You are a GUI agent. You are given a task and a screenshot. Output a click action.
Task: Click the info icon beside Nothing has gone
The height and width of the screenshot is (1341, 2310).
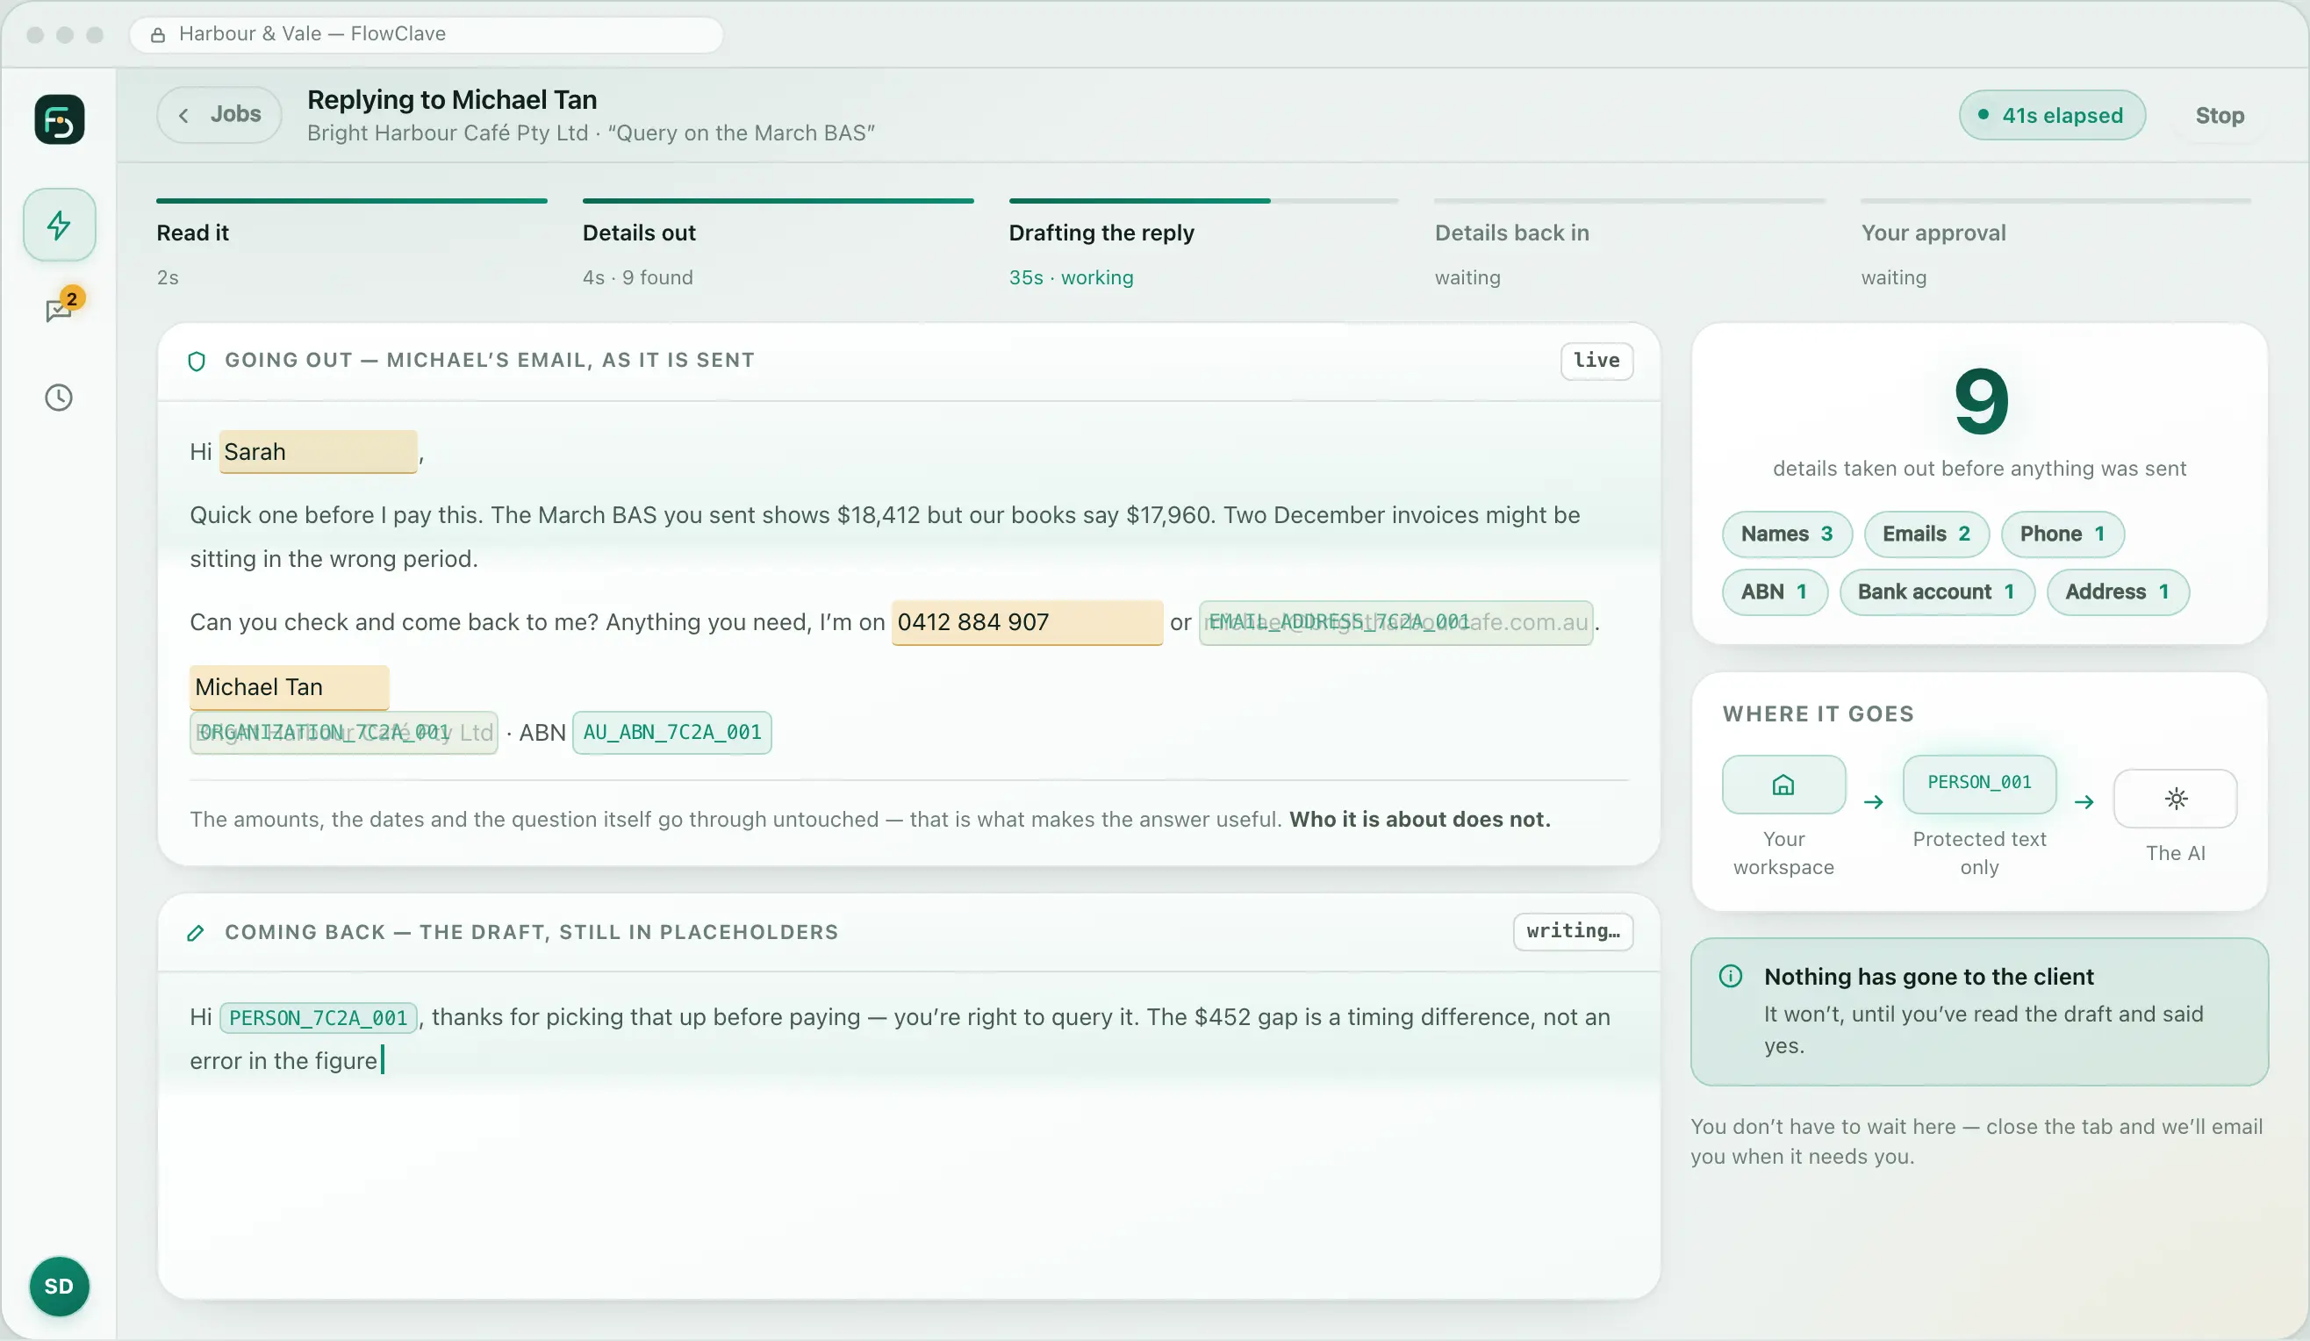1730,976
